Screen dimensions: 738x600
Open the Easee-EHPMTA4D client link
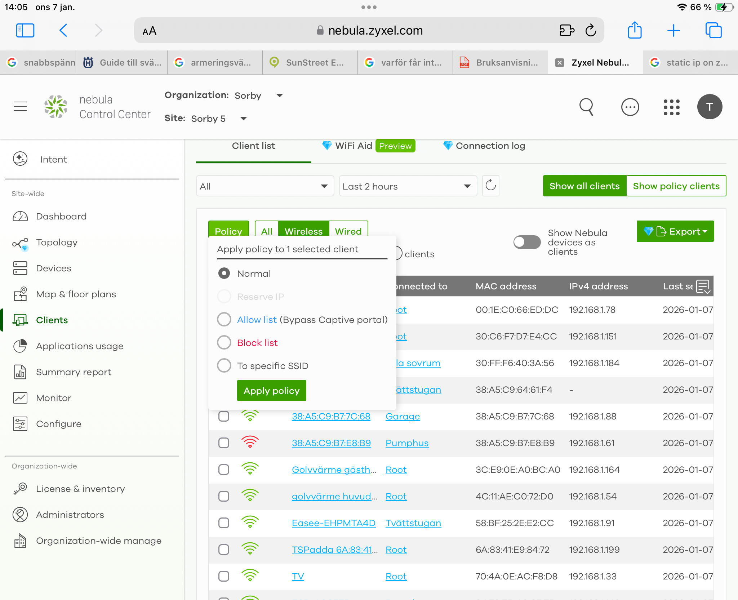[x=333, y=523]
